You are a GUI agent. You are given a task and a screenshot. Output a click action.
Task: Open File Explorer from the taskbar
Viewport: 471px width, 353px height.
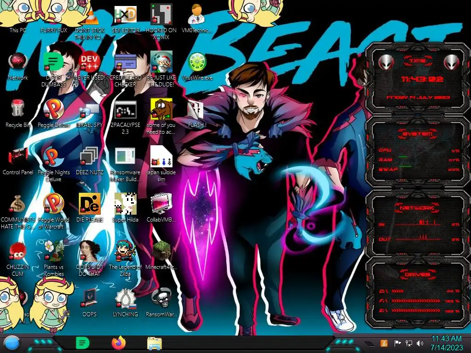click(x=155, y=343)
